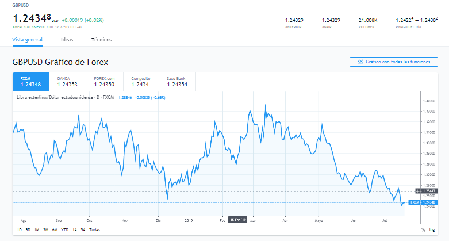Select the 5A five-year range

click(x=83, y=229)
